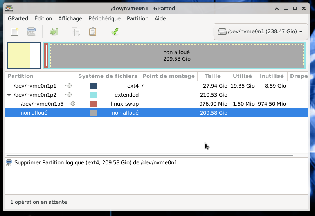Open the Périphérique menu
The height and width of the screenshot is (216, 315).
(x=104, y=18)
